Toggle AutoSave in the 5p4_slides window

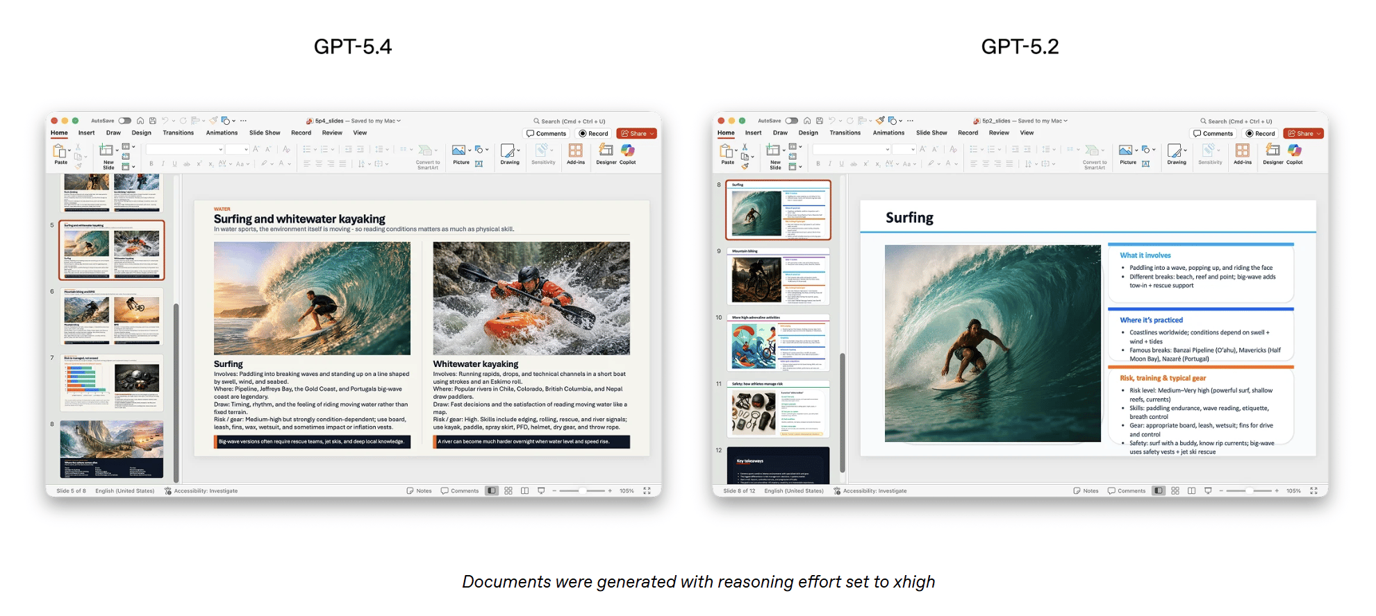(125, 121)
